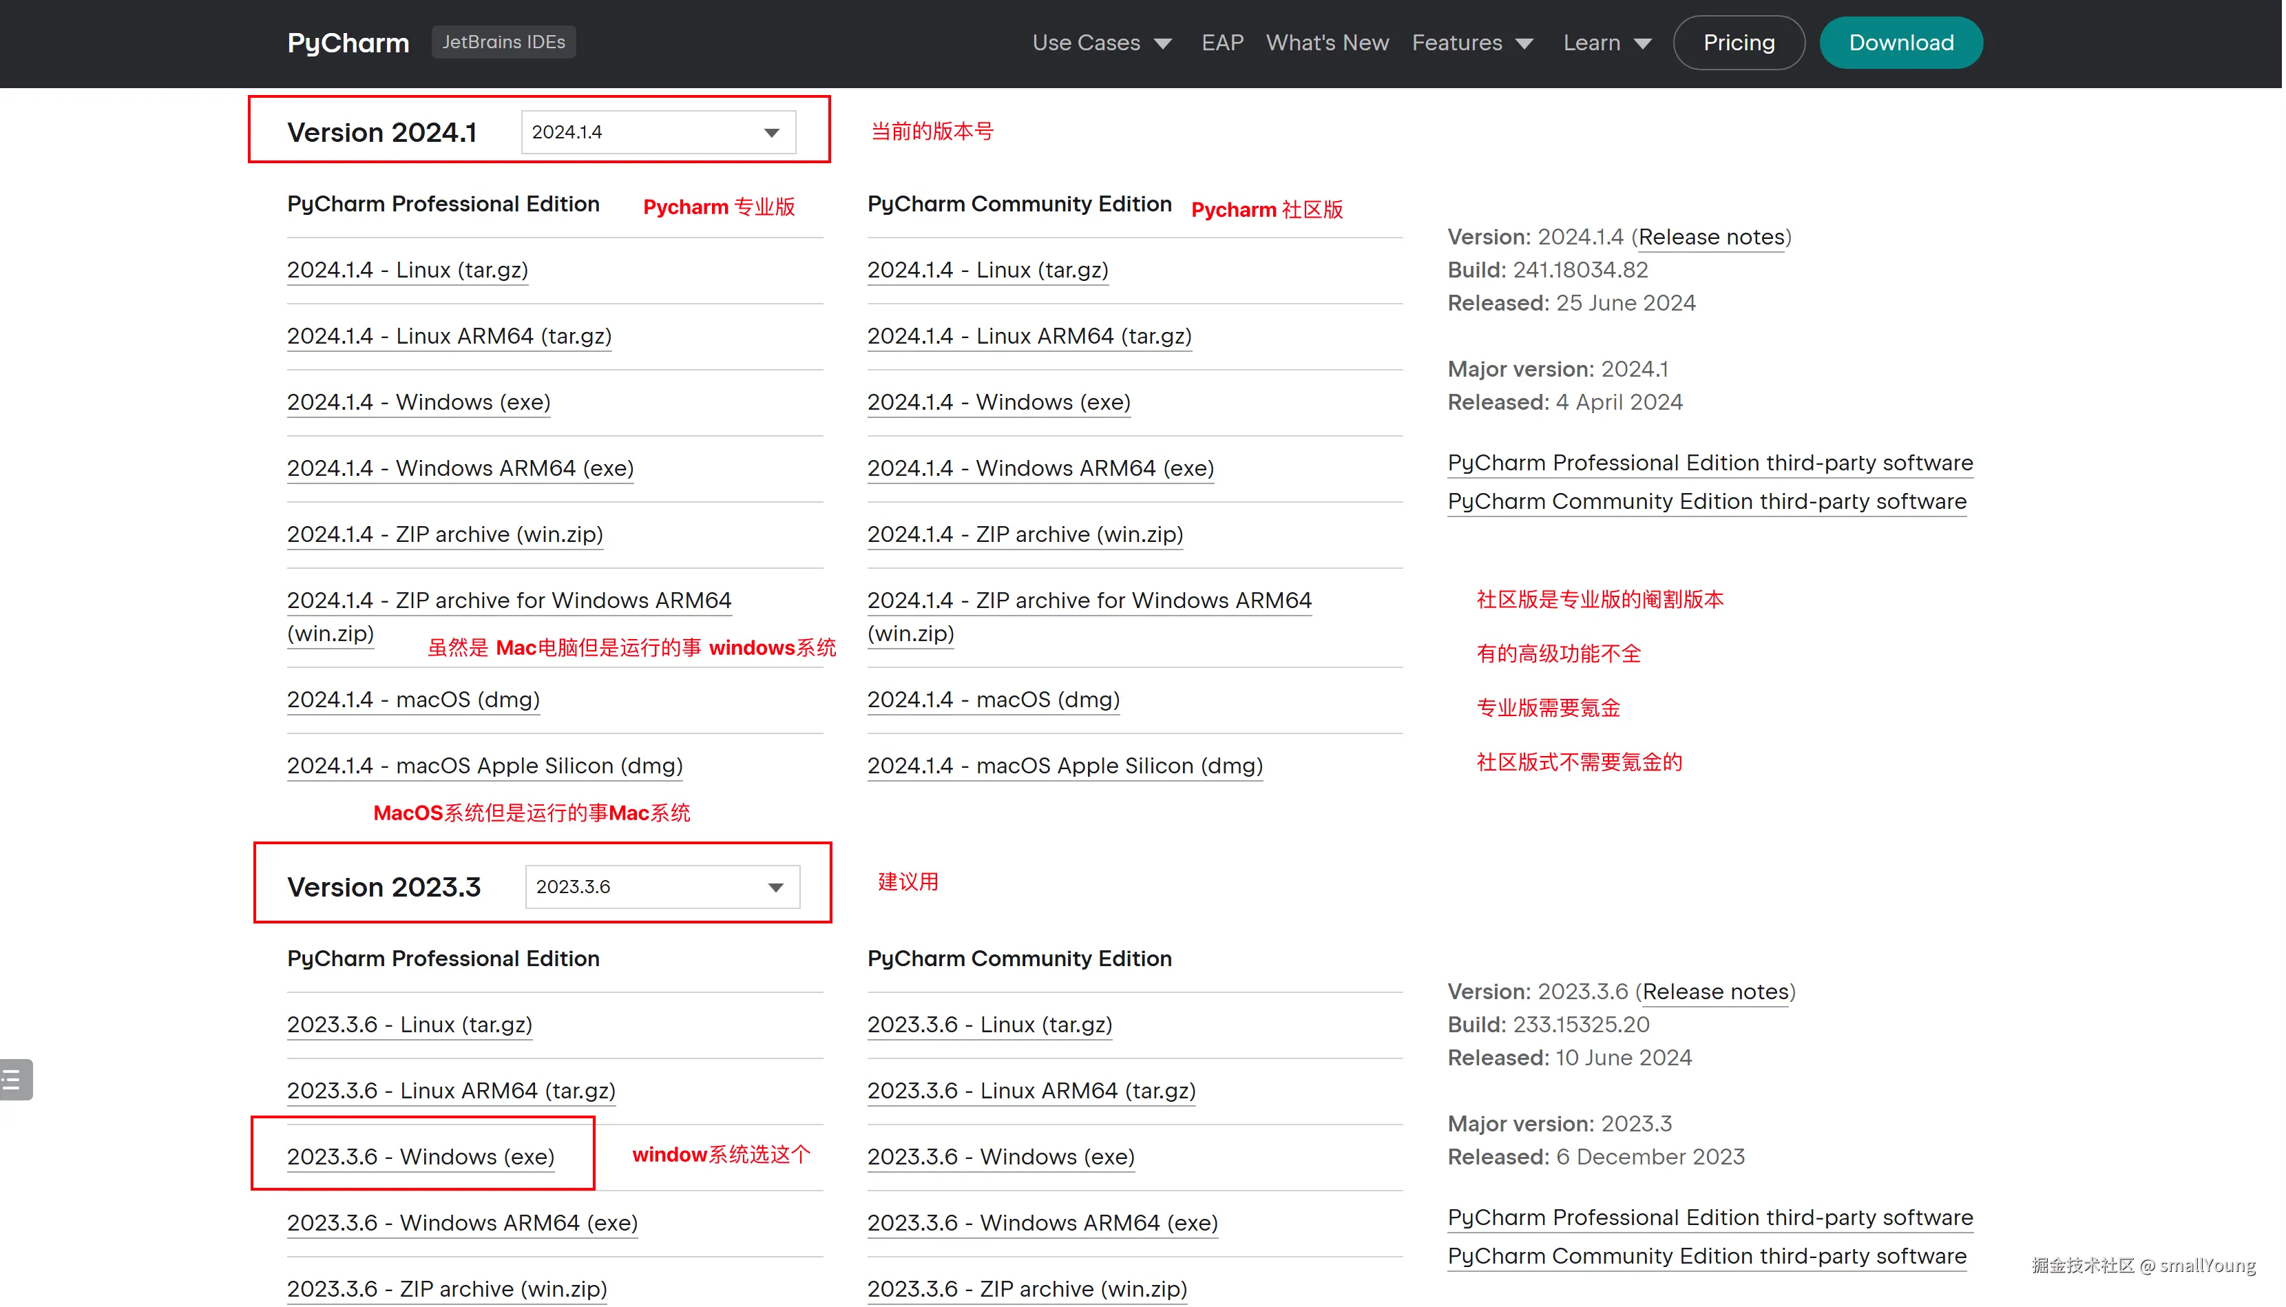Download Community 2023.3.6 ZIP archive (win.zip)
Viewport: 2286px width, 1307px height.
(1027, 1289)
